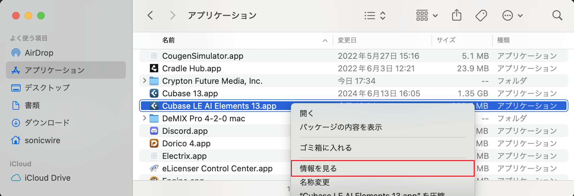Sort by 名前 column header

168,40
